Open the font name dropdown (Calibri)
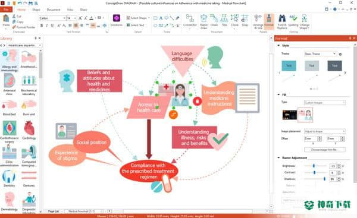Viewport: 357px width, 218px height. point(64,18)
